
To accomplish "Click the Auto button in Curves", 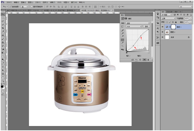I will (147, 27).
